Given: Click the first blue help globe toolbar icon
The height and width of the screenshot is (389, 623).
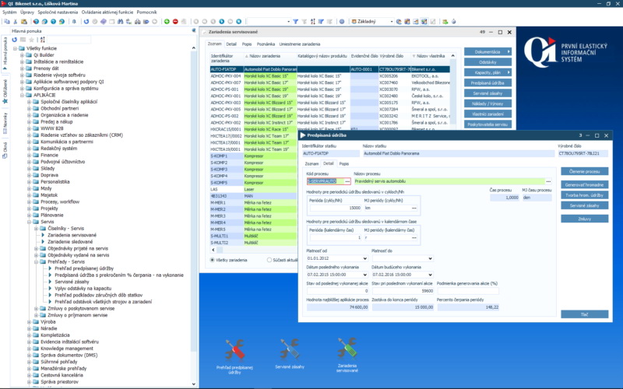Looking at the screenshot, I should coord(36,22).
